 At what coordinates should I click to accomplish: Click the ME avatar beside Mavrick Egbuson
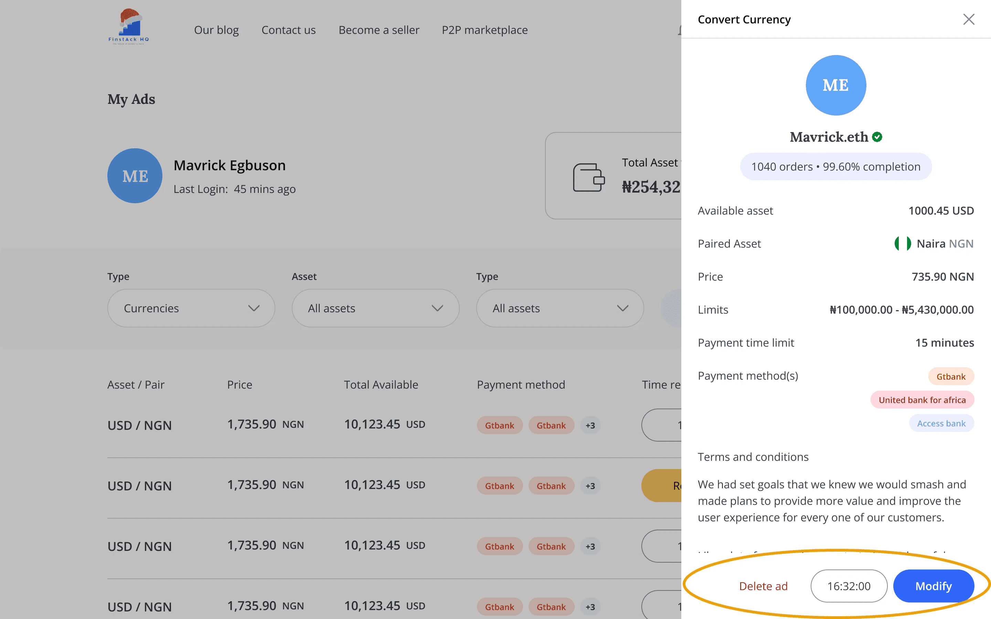click(135, 176)
